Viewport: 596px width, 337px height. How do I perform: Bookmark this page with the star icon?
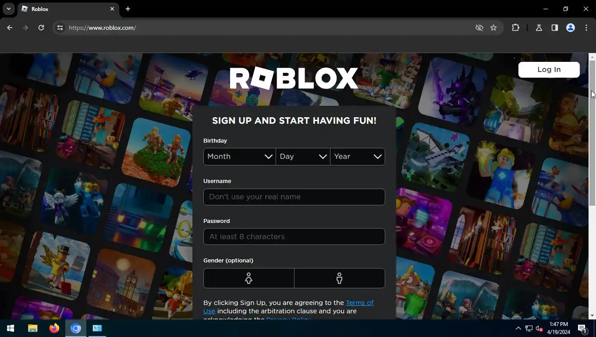pos(493,28)
